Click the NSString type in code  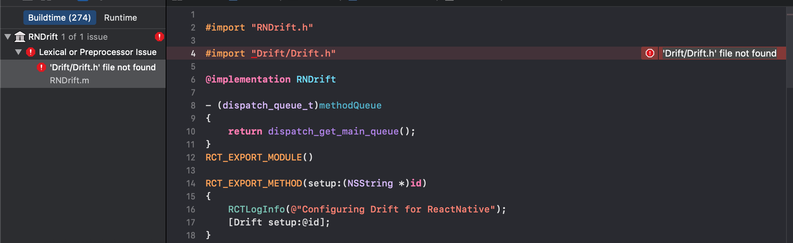tap(370, 183)
